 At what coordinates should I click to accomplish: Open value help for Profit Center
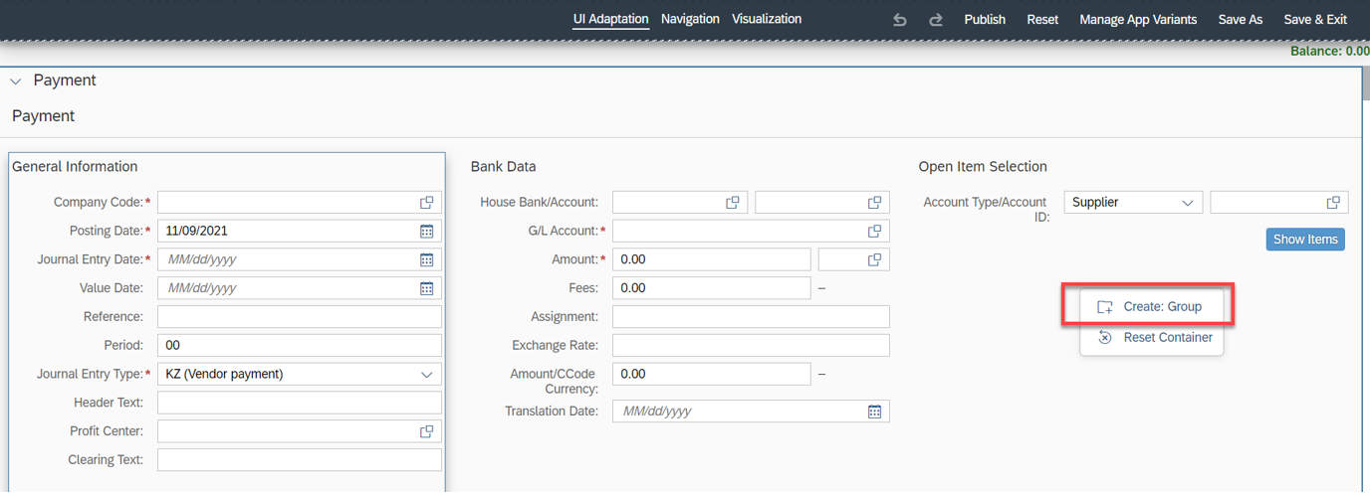[426, 431]
